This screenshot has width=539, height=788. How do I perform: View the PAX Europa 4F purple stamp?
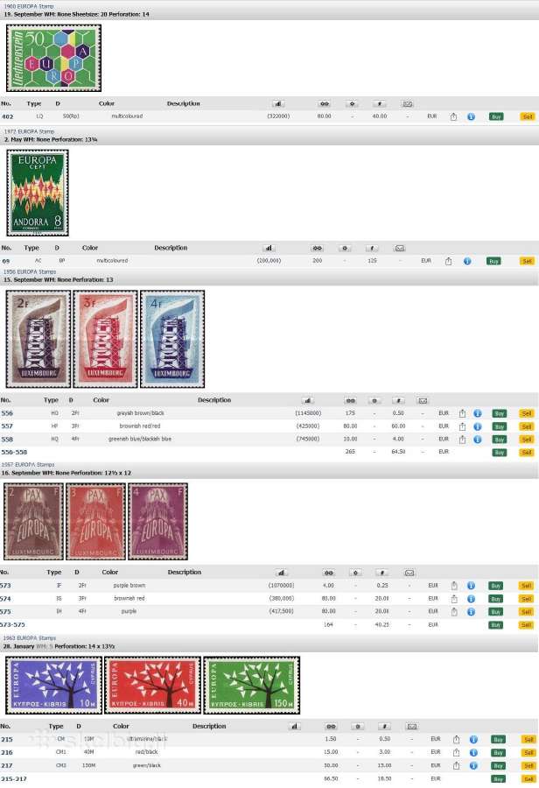click(x=157, y=522)
